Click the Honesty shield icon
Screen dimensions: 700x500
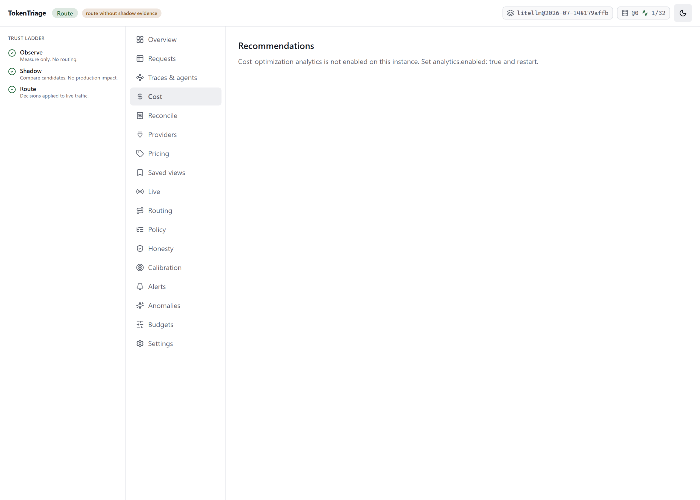[x=140, y=248]
